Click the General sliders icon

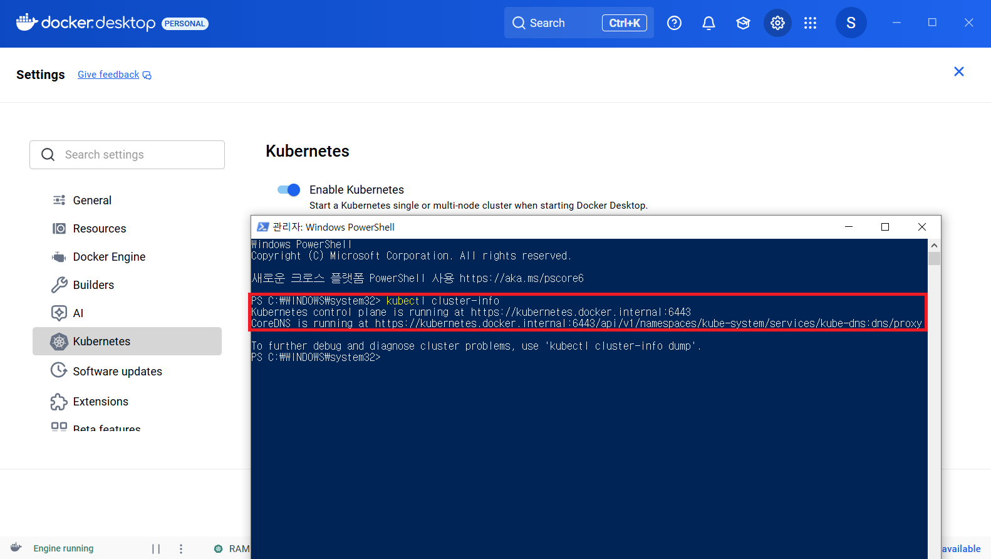59,201
